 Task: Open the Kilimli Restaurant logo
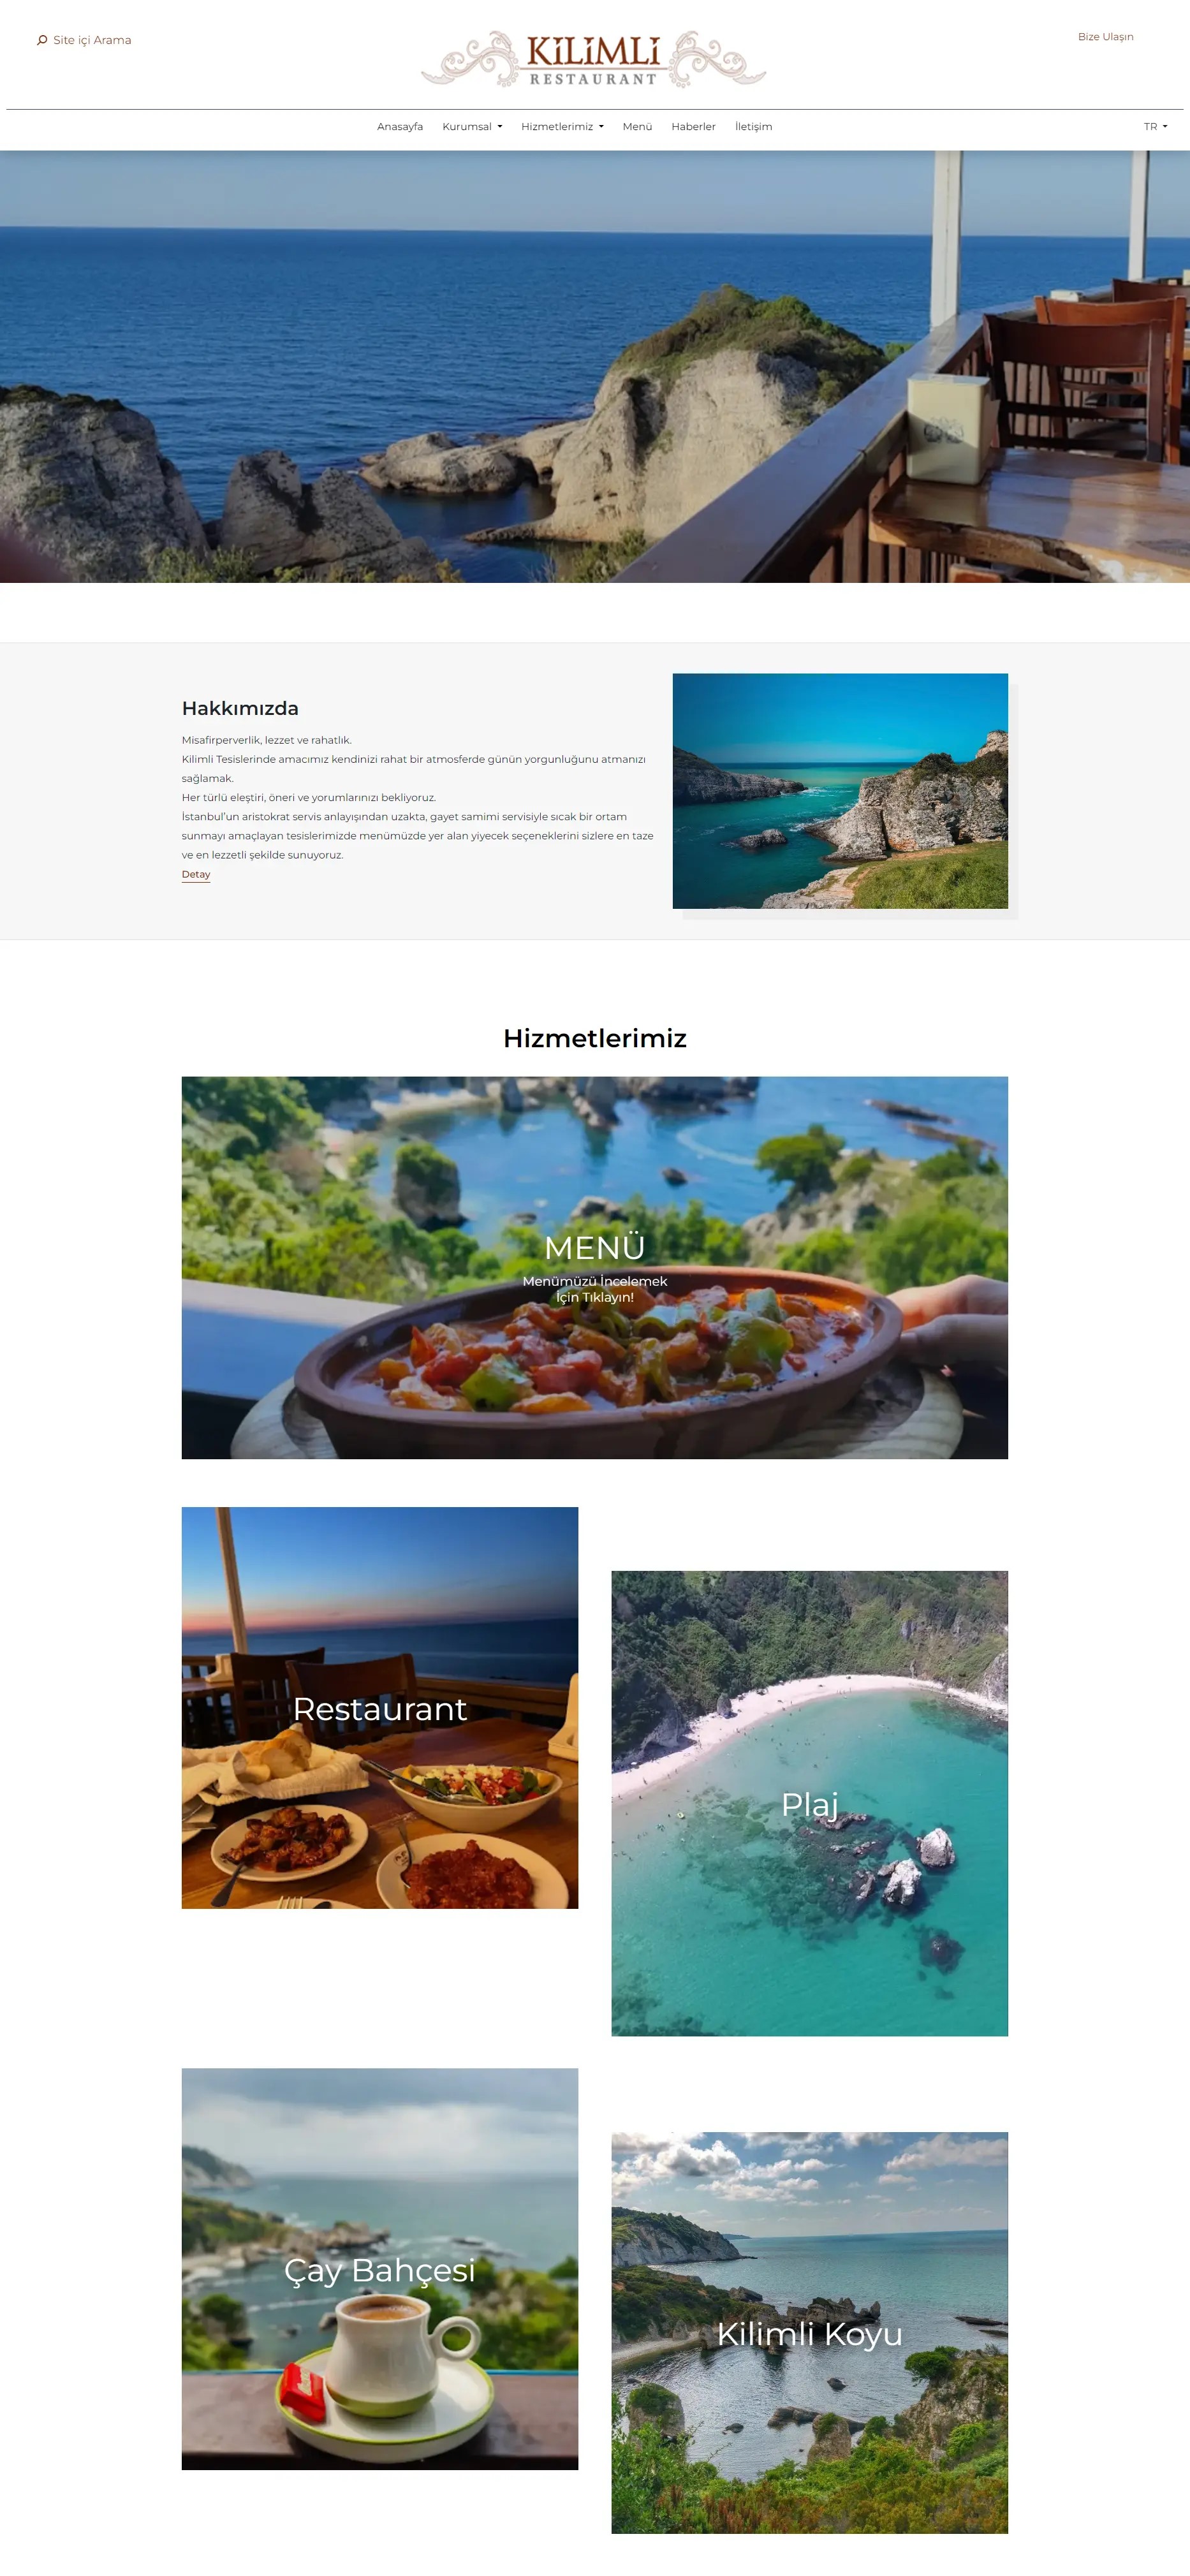pos(594,59)
